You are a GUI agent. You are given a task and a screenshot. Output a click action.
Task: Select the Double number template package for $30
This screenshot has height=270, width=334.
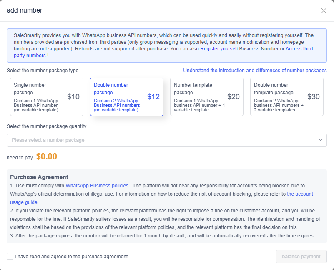pyautogui.click(x=286, y=96)
